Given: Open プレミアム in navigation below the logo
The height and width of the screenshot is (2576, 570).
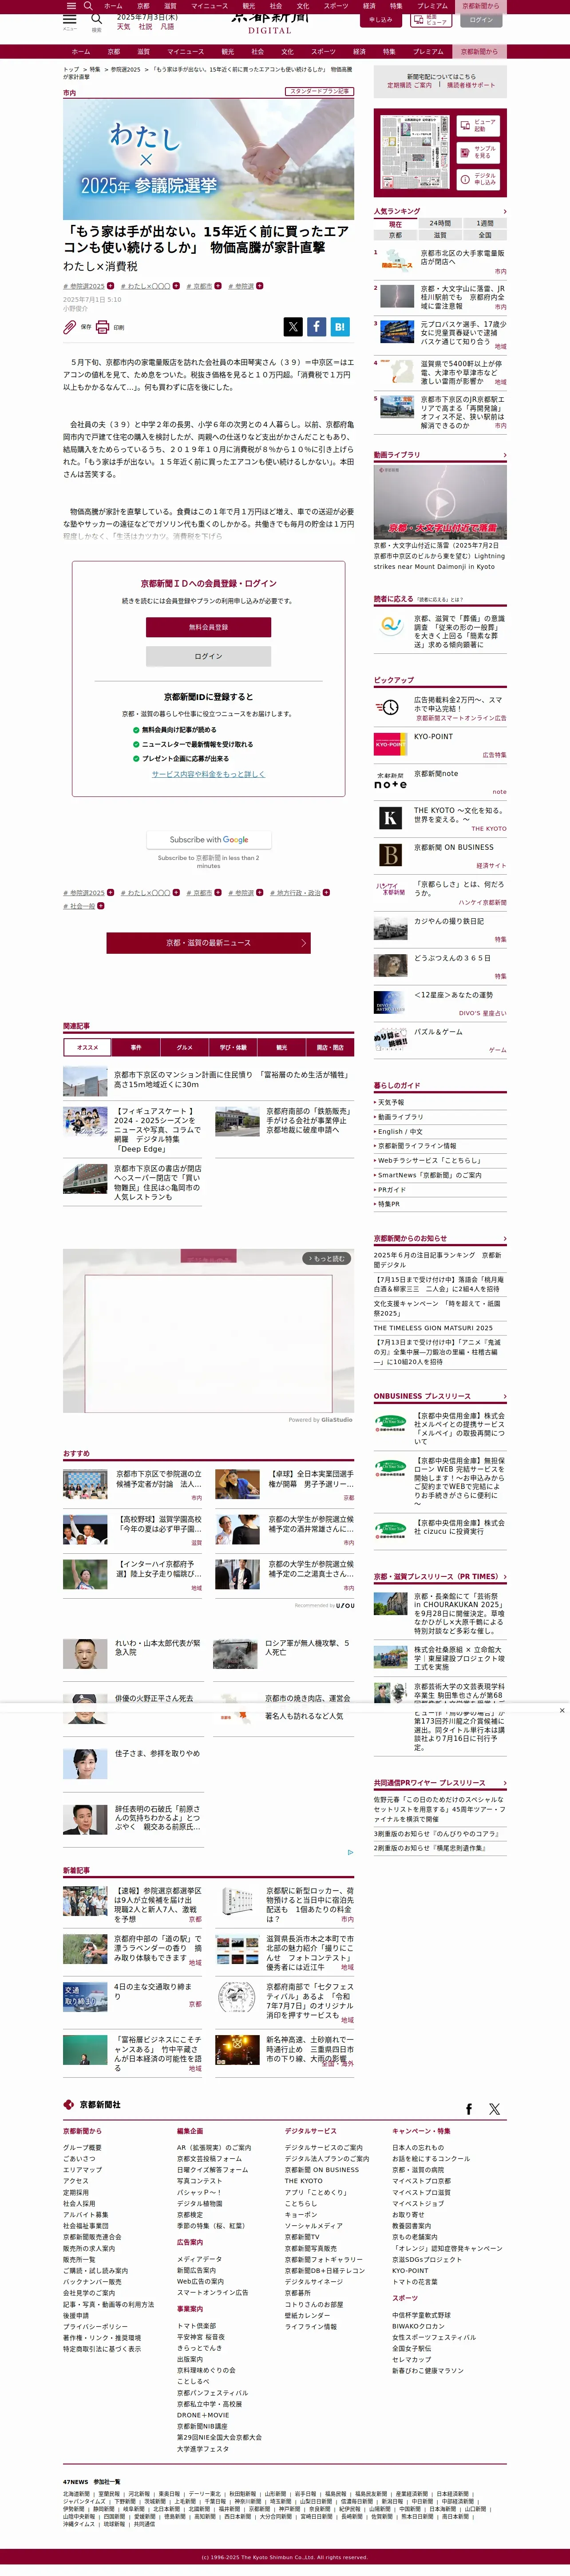Looking at the screenshot, I should [x=428, y=51].
